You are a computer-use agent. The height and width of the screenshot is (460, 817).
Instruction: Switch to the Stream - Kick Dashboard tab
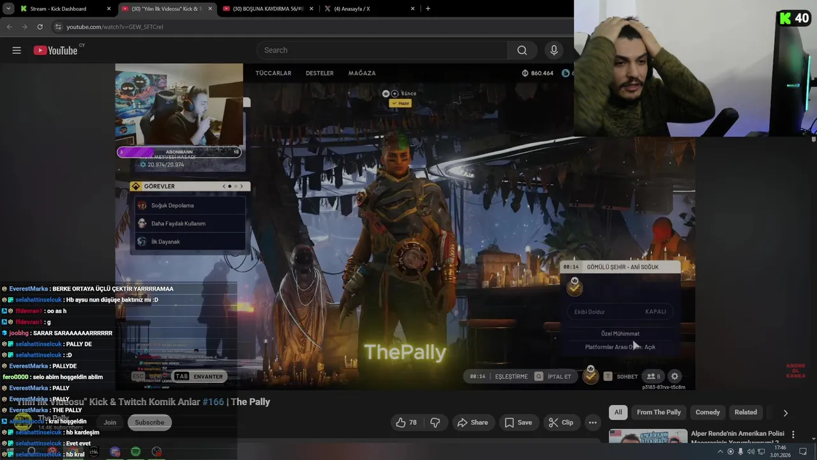click(58, 9)
